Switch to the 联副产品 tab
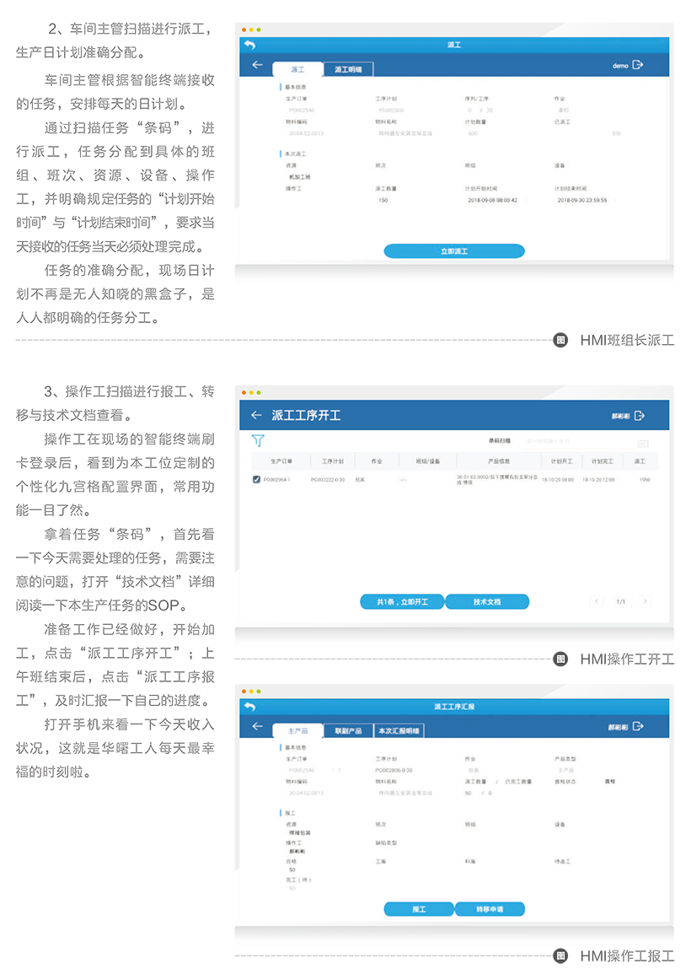 [x=347, y=731]
